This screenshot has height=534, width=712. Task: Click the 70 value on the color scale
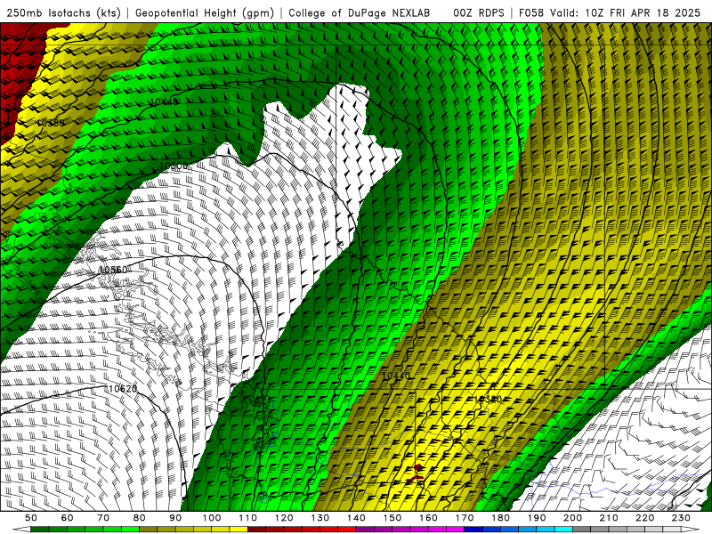(103, 518)
